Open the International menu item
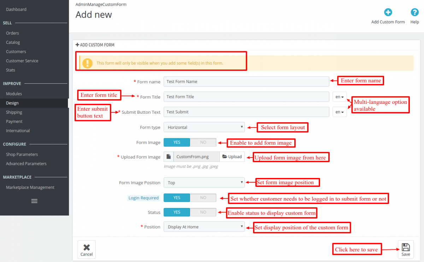The width and height of the screenshot is (424, 262). pos(18,131)
